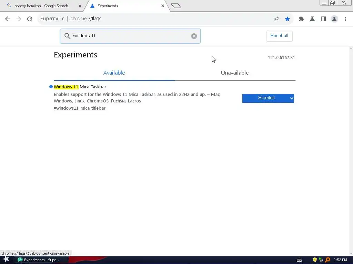Go back to the previous page
The image size is (353, 264).
click(8, 19)
